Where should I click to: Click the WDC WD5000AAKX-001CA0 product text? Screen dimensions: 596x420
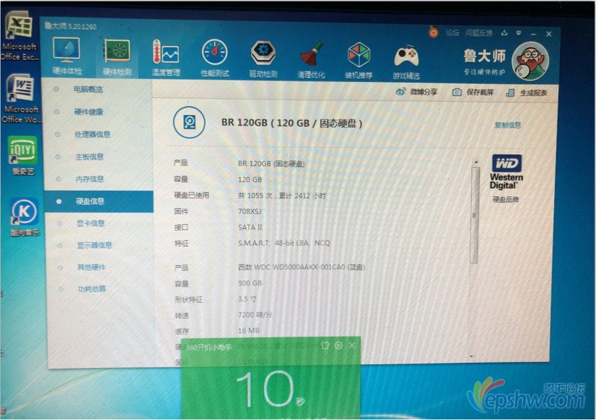[301, 267]
